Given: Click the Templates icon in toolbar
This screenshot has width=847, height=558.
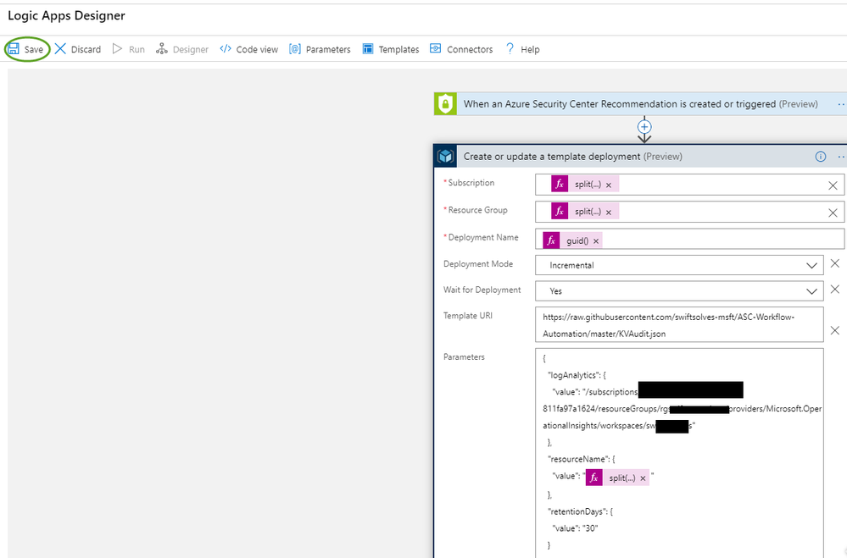Looking at the screenshot, I should [368, 49].
